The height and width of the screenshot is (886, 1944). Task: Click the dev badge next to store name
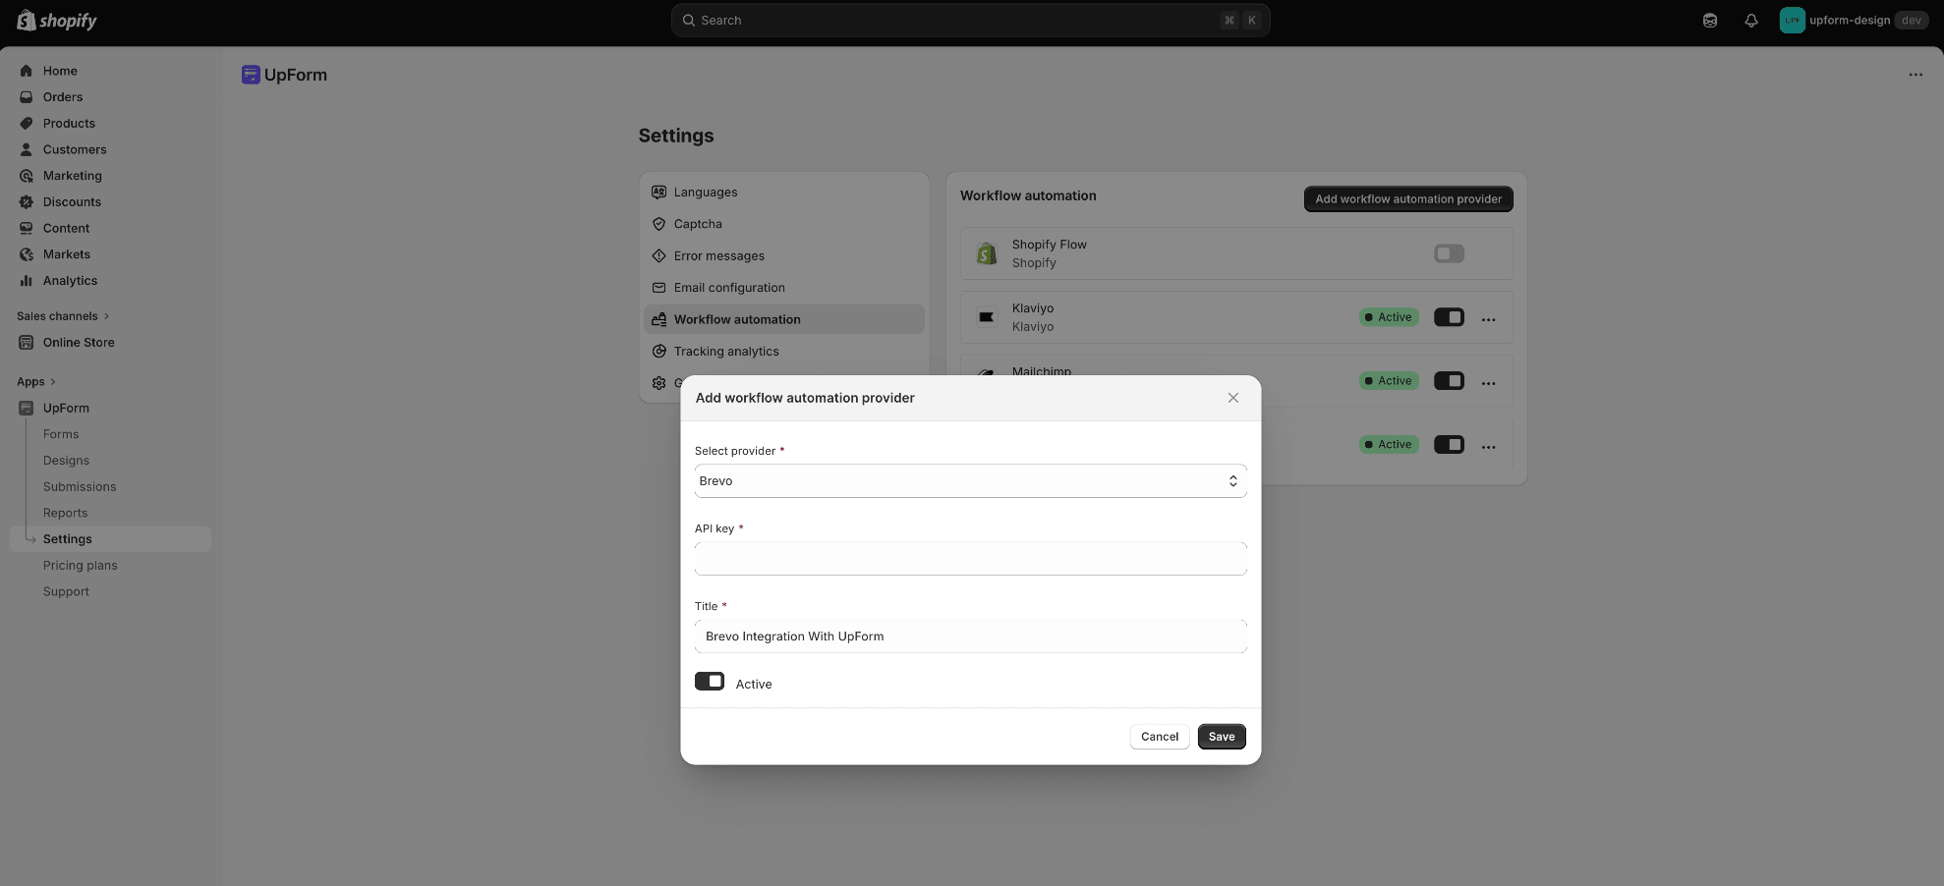[1912, 21]
